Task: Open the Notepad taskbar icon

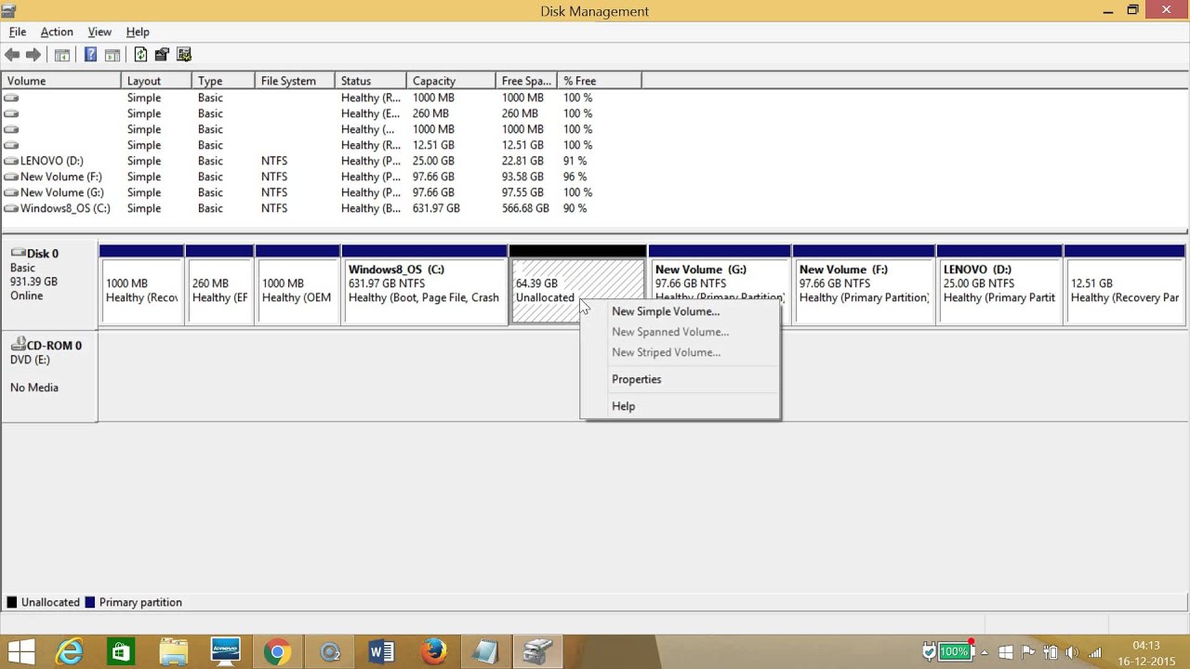Action: tap(485, 652)
